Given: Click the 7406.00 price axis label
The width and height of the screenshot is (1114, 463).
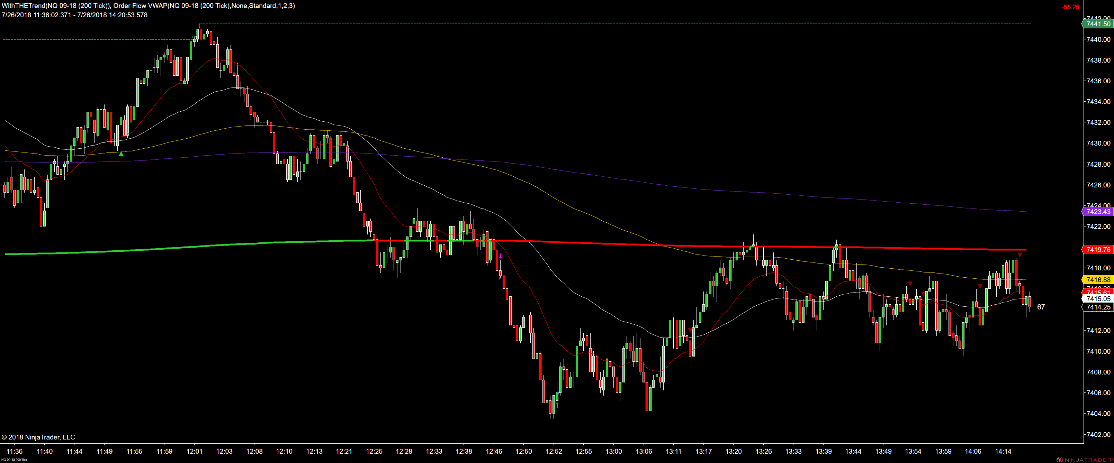Looking at the screenshot, I should pos(1098,392).
